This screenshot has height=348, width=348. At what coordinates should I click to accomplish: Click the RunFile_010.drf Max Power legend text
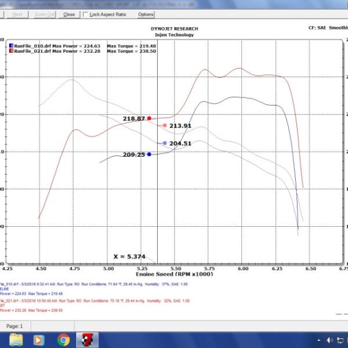[57, 46]
